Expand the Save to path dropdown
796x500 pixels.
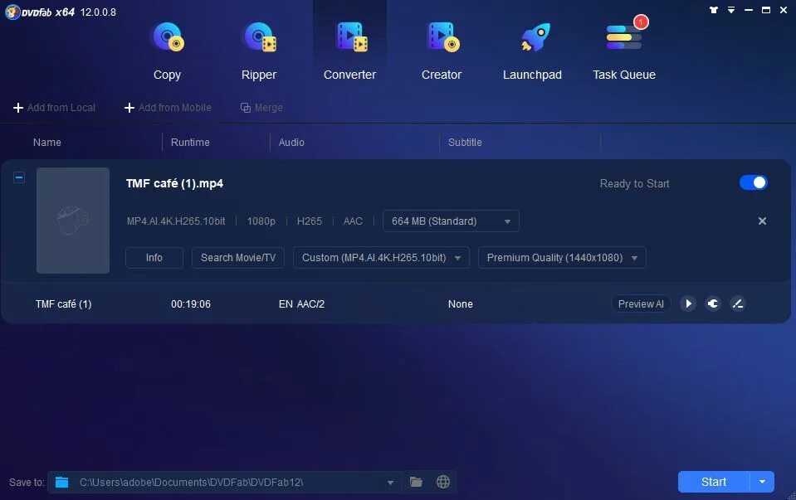390,483
